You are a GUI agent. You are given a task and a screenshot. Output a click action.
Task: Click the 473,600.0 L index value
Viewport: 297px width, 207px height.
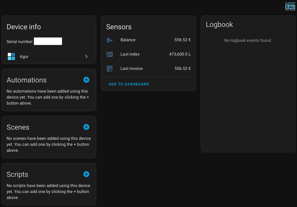coord(180,54)
